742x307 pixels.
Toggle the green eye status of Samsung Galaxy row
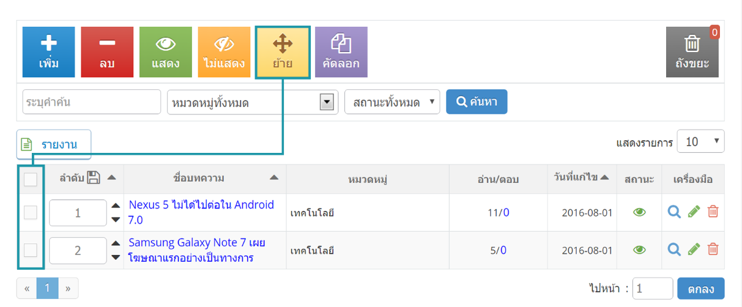[639, 250]
